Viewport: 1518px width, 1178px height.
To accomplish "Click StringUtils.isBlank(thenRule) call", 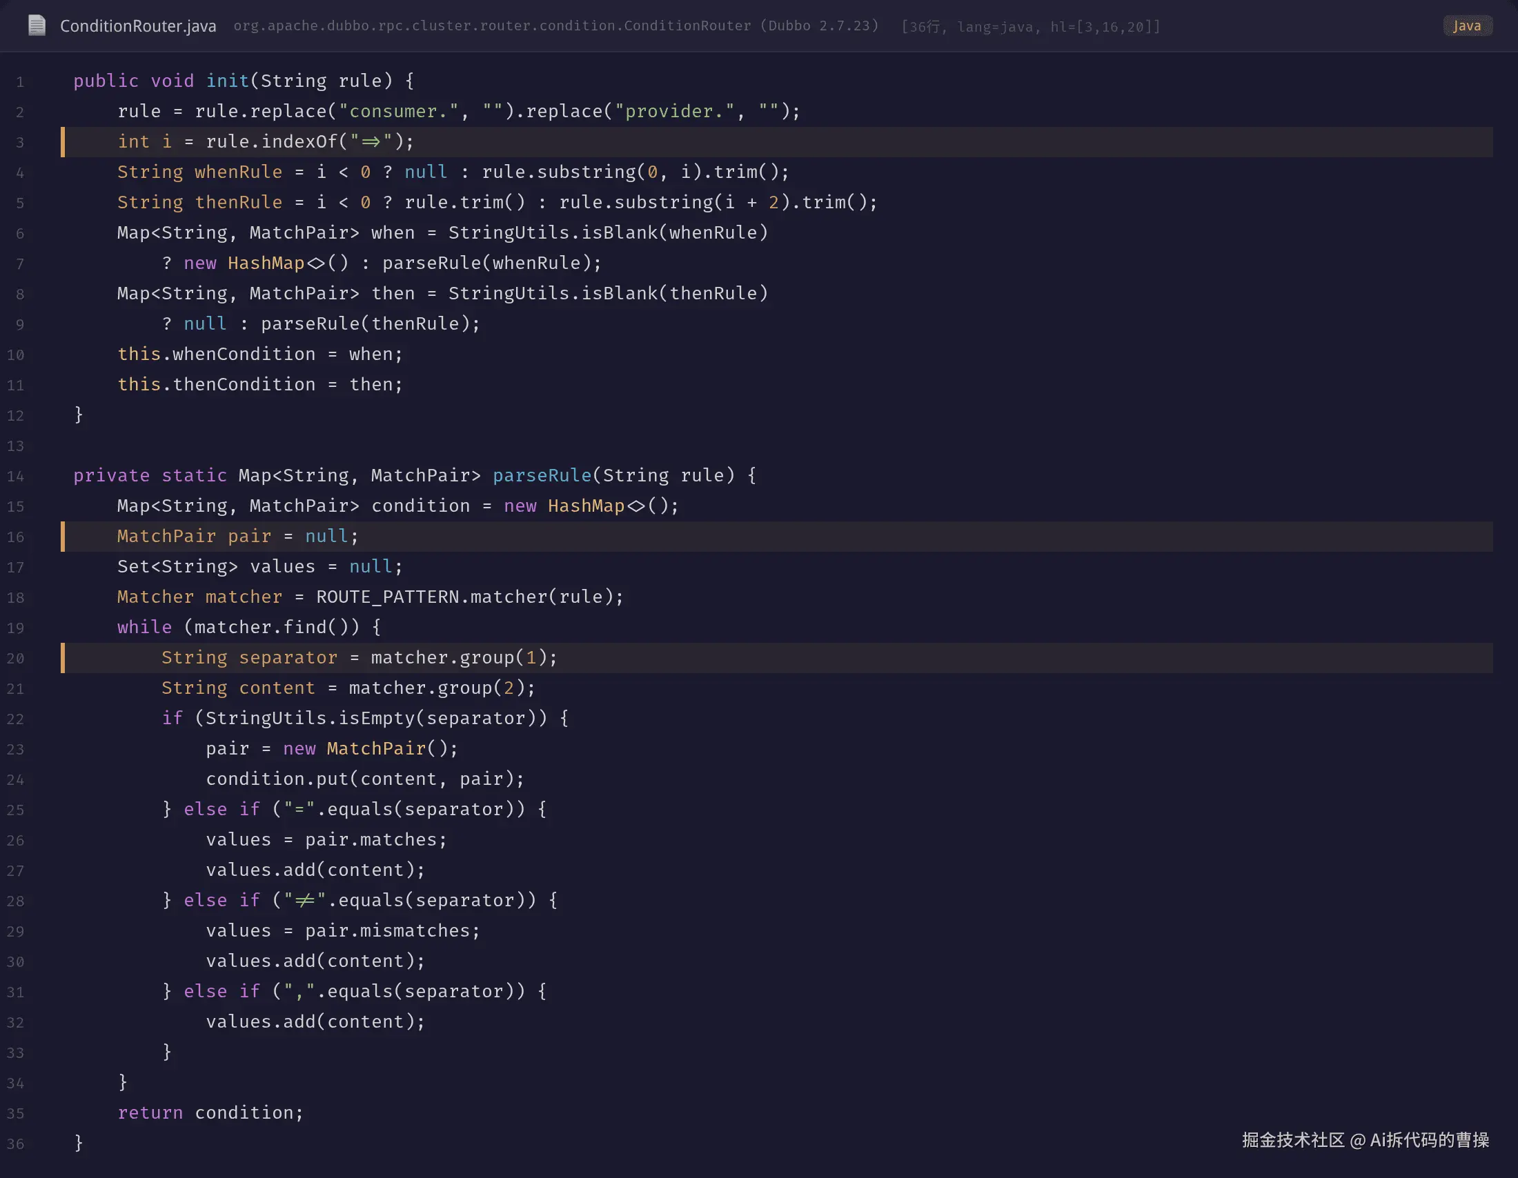I will pyautogui.click(x=608, y=293).
